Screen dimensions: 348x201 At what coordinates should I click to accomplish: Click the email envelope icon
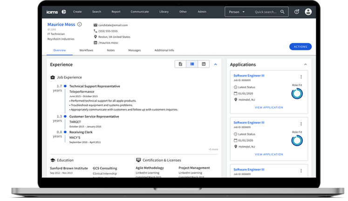coord(96,25)
